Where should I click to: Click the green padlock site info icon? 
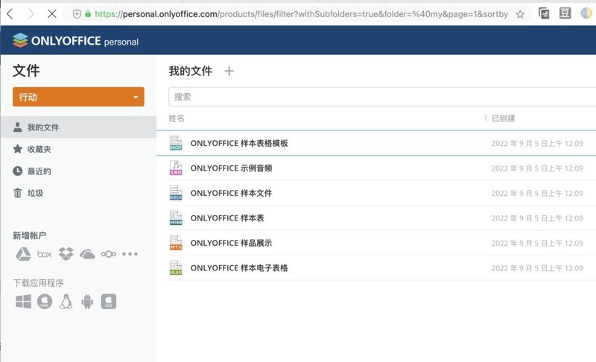pyautogui.click(x=88, y=14)
